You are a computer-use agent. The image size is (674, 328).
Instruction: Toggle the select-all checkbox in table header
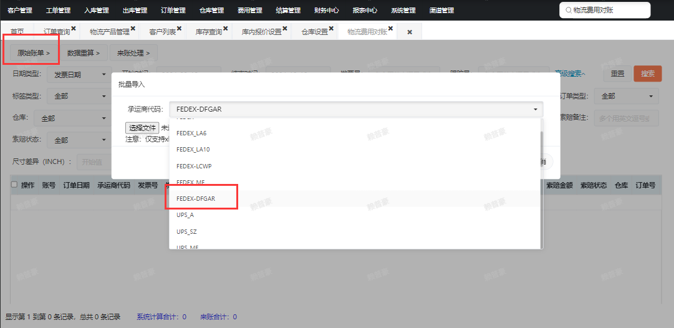coord(14,185)
